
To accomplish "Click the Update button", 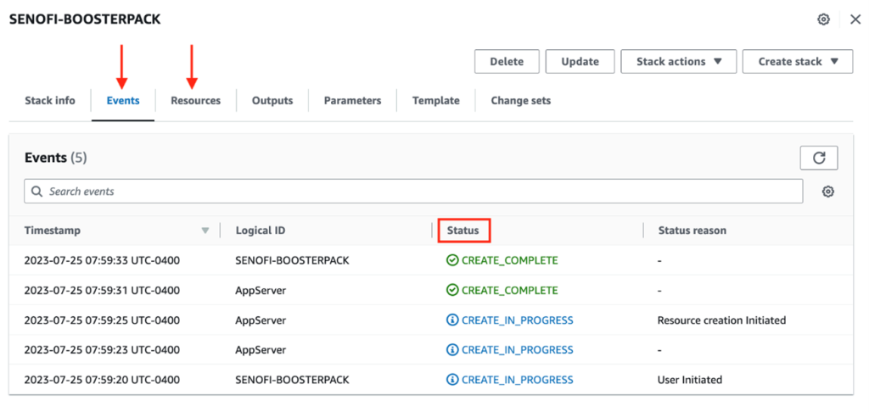I will (580, 62).
